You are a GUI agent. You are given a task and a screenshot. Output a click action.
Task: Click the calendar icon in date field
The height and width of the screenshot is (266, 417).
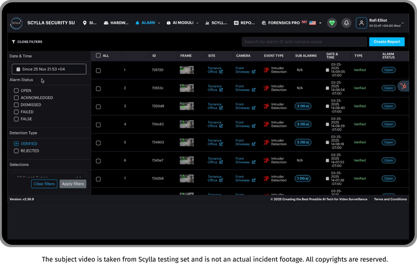tap(18, 69)
